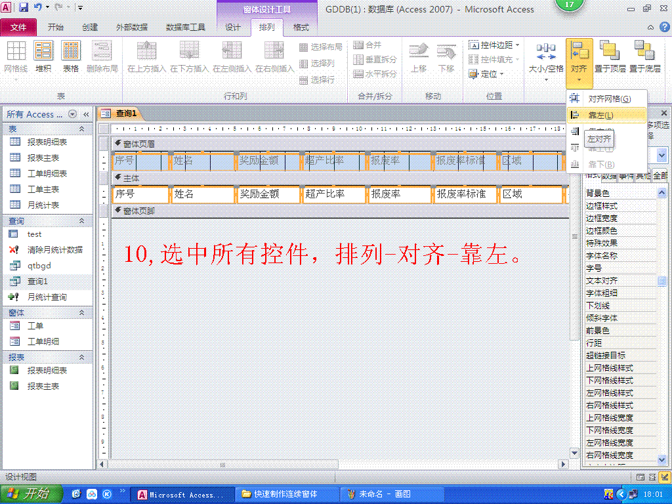Viewport: 672px width, 504px height.
Task: Select the 月统计表 table
Action: click(x=47, y=205)
